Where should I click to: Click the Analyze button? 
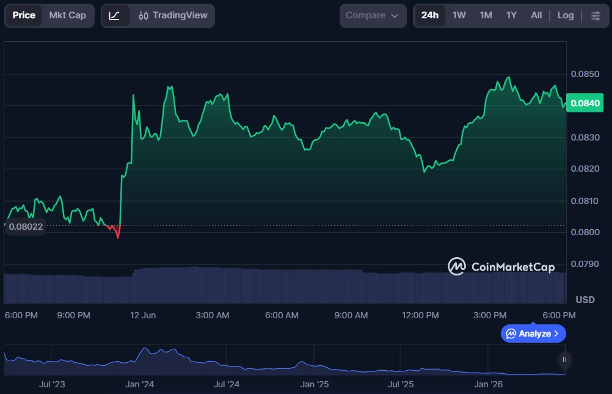pos(533,334)
